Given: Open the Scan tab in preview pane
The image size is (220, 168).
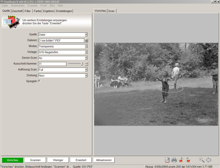Looking at the screenshot, I should [111, 11].
